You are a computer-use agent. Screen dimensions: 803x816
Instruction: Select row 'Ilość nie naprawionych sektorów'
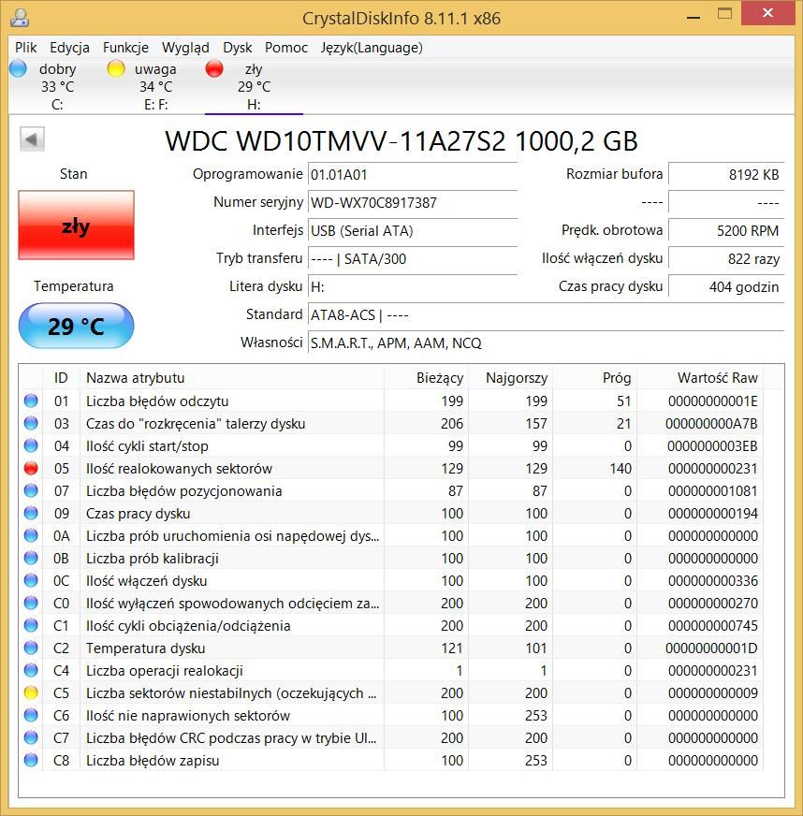(x=391, y=715)
